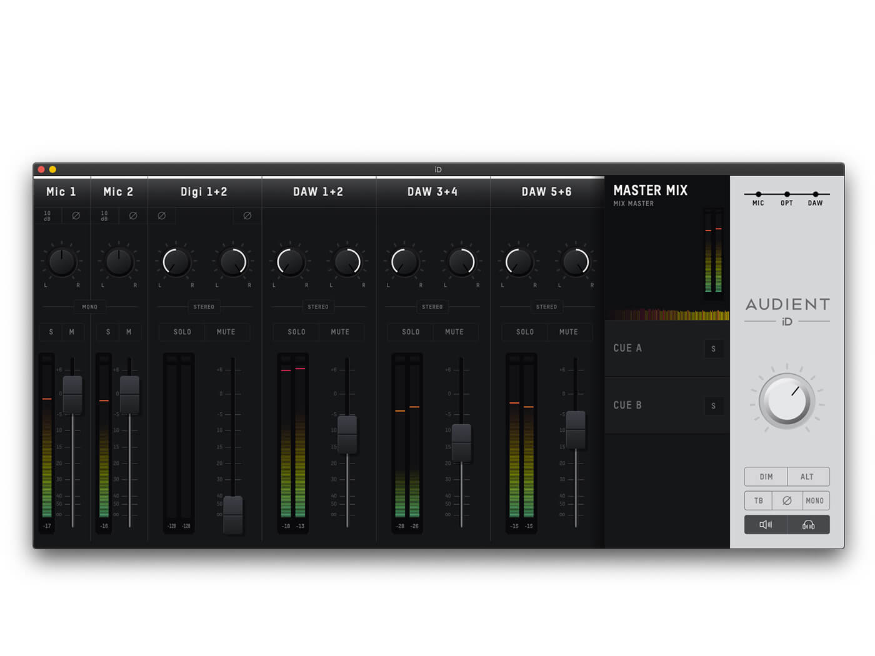Click the large master volume knob
Viewport: 875px width, 656px height.
tap(786, 400)
